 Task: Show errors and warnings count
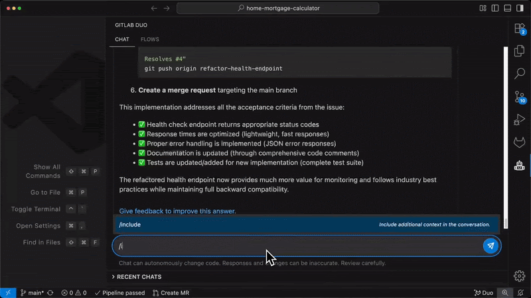click(x=74, y=293)
